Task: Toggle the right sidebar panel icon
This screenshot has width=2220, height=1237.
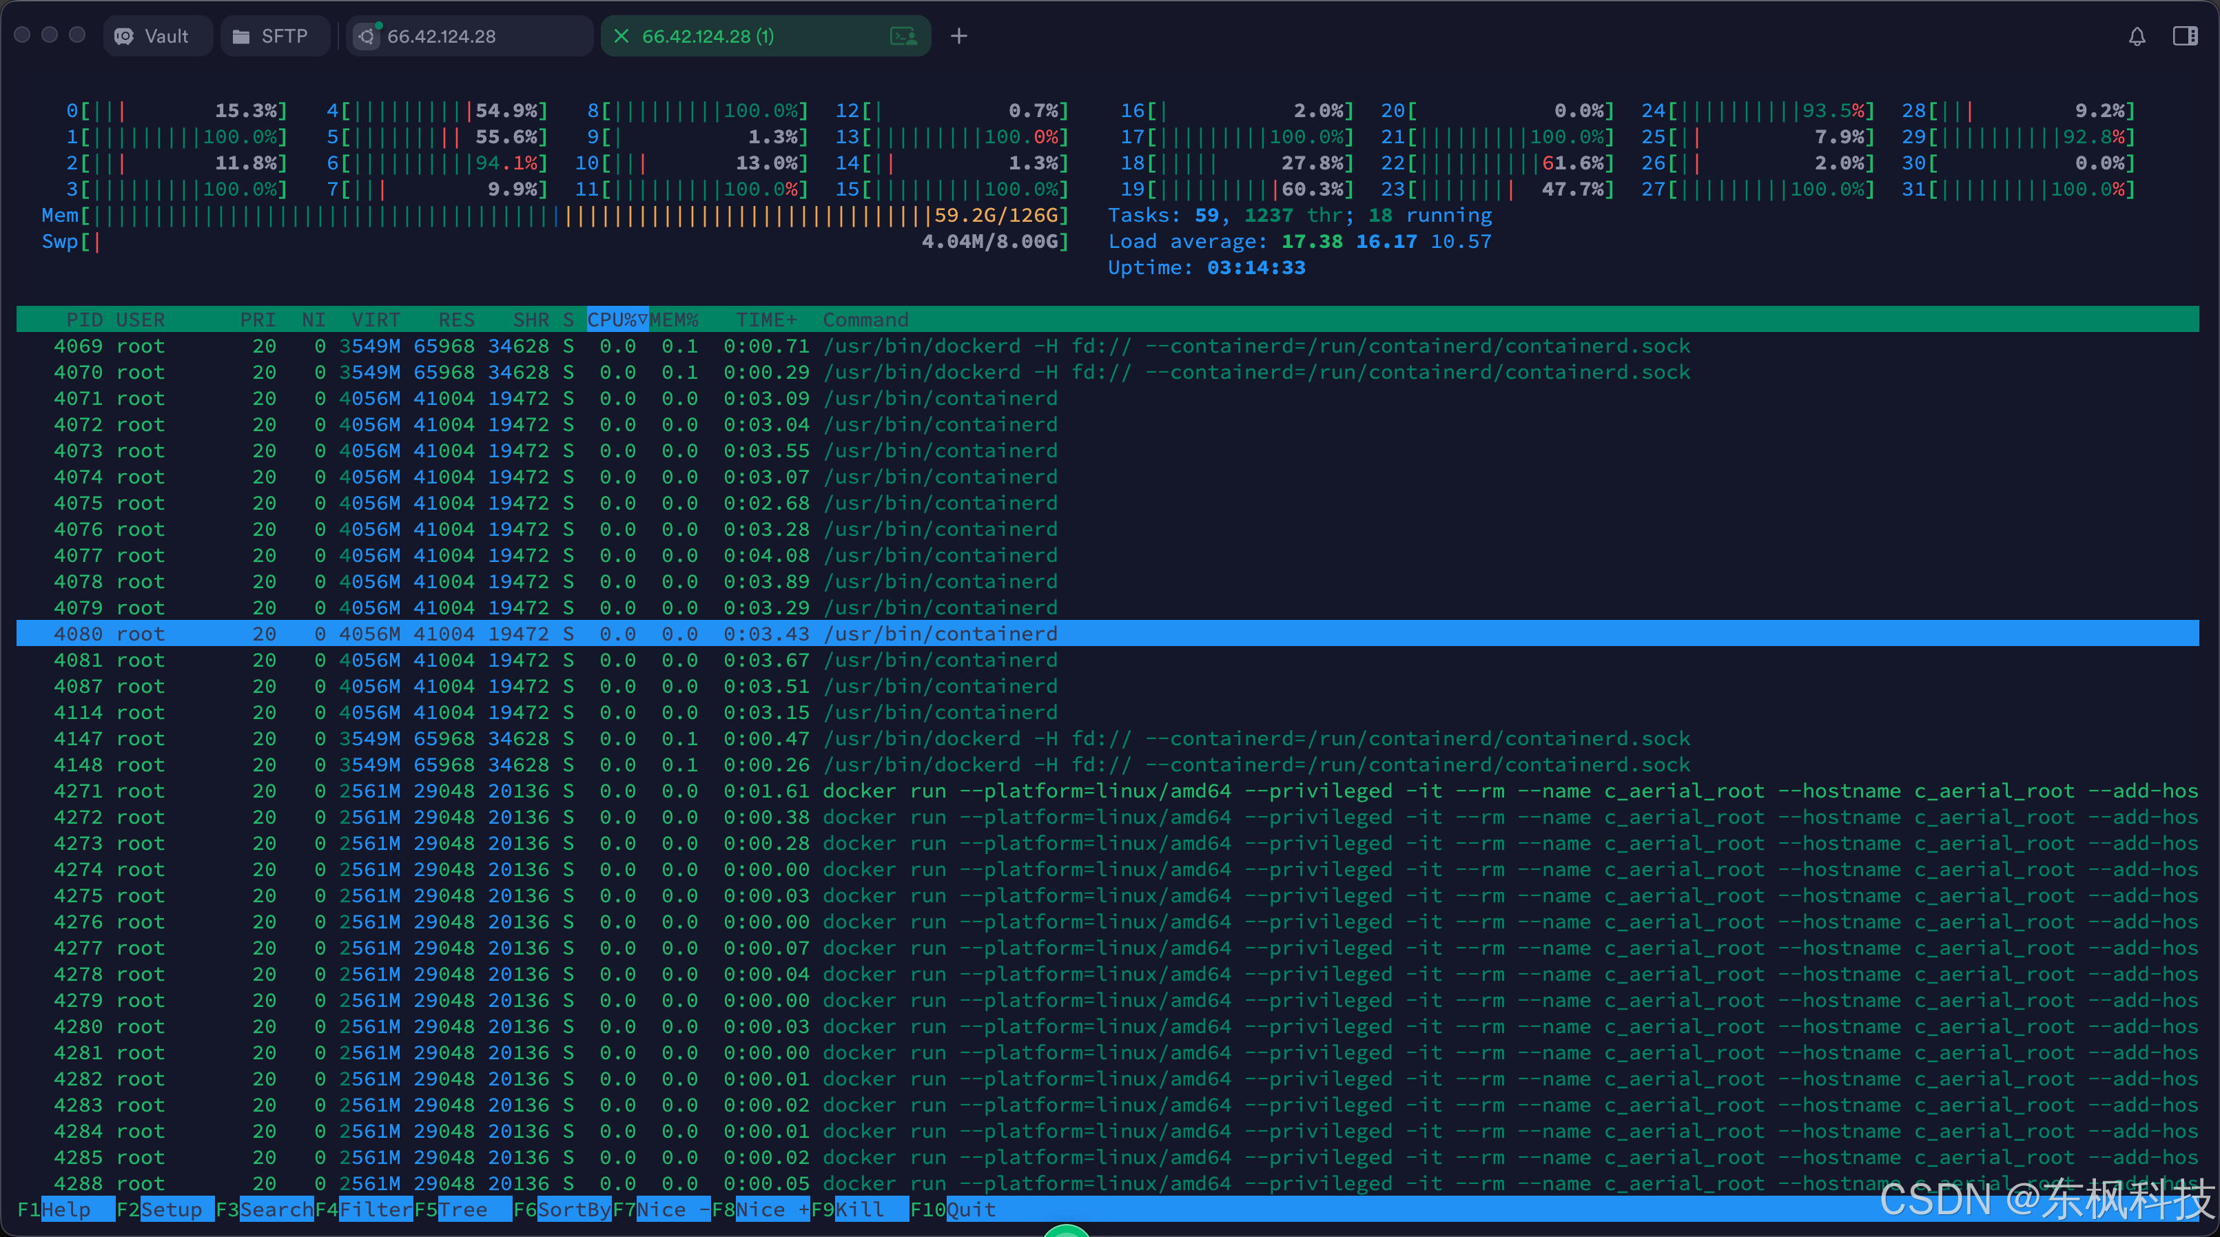Action: [x=2185, y=37]
